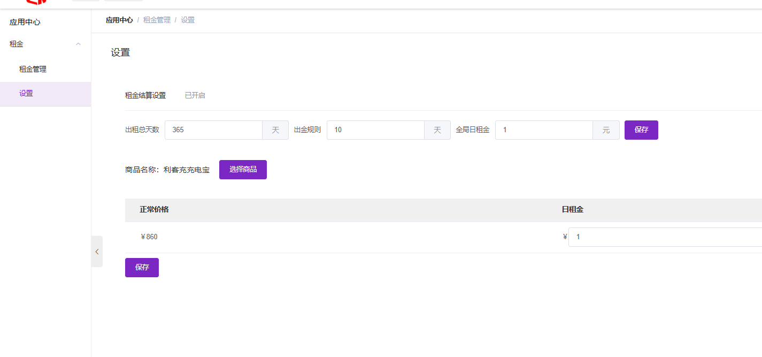Click the red logo icon
The width and height of the screenshot is (762, 357).
pyautogui.click(x=37, y=2)
